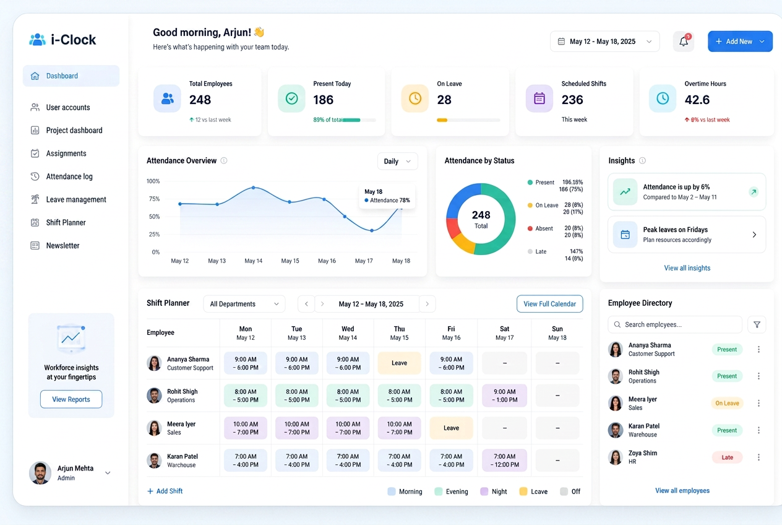Expand the Add New dropdown arrow

762,41
